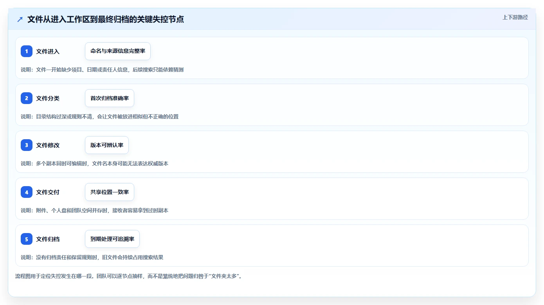This screenshot has height=305, width=544.
Task: Click the 文件修改 step label
Action: point(48,145)
